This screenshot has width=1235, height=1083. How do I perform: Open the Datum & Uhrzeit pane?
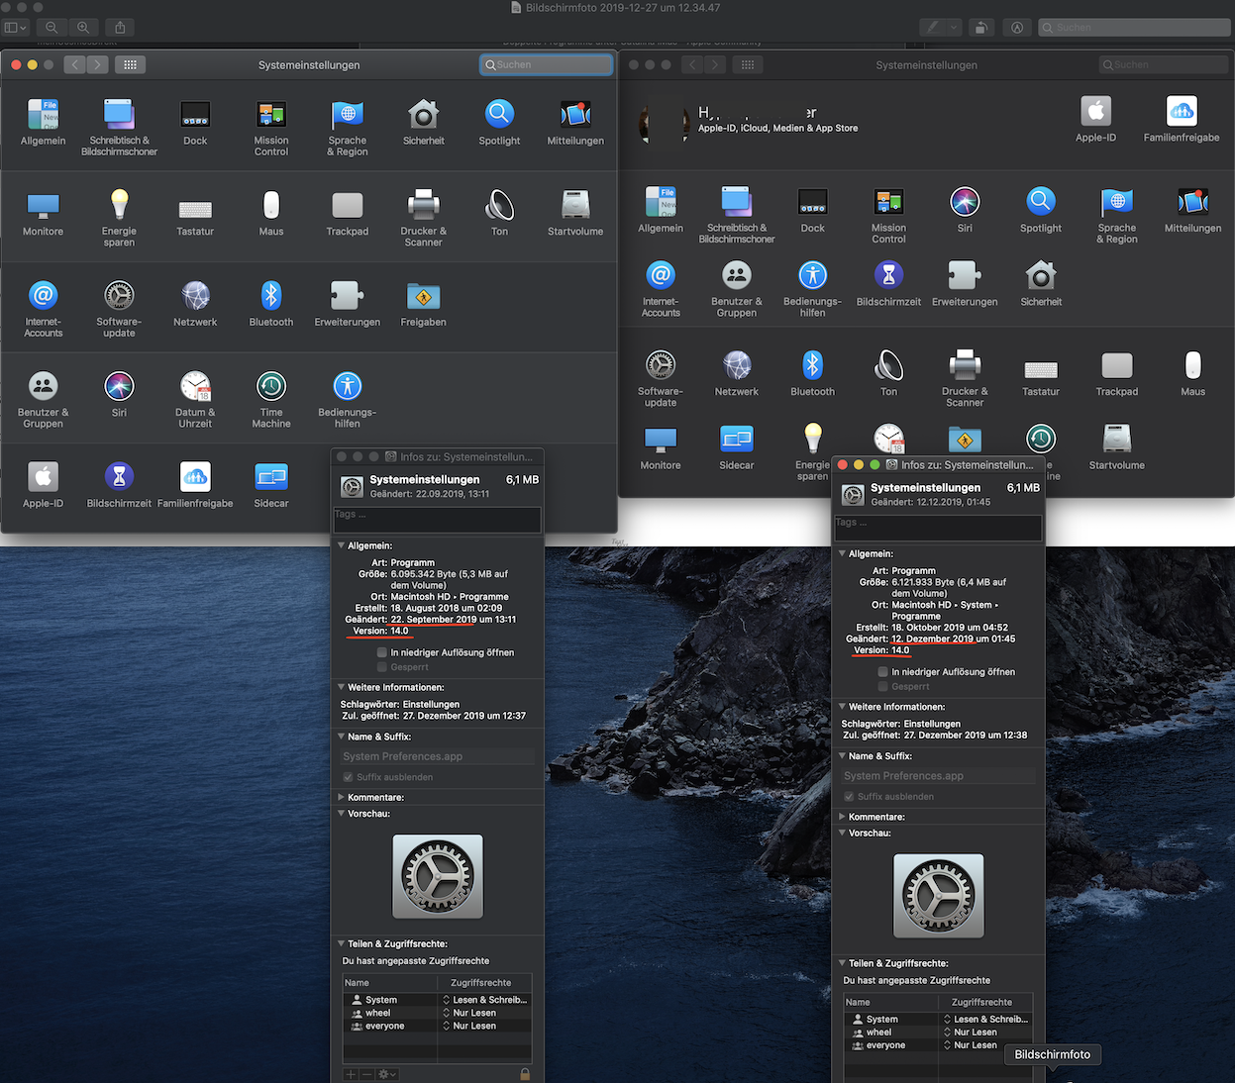[x=195, y=387]
